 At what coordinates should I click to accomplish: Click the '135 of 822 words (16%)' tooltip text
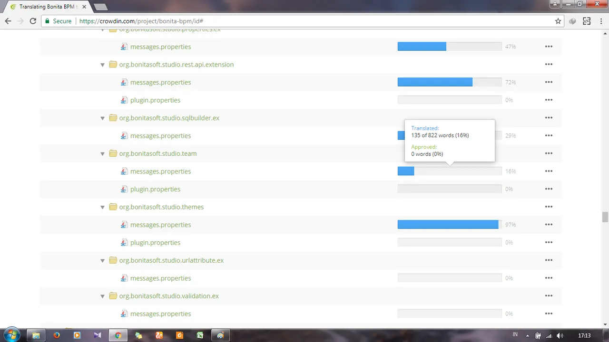[440, 135]
